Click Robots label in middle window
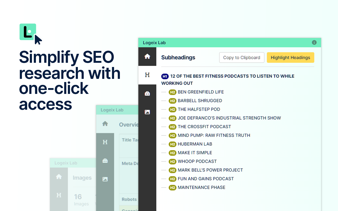338x211 pixels. [129, 199]
